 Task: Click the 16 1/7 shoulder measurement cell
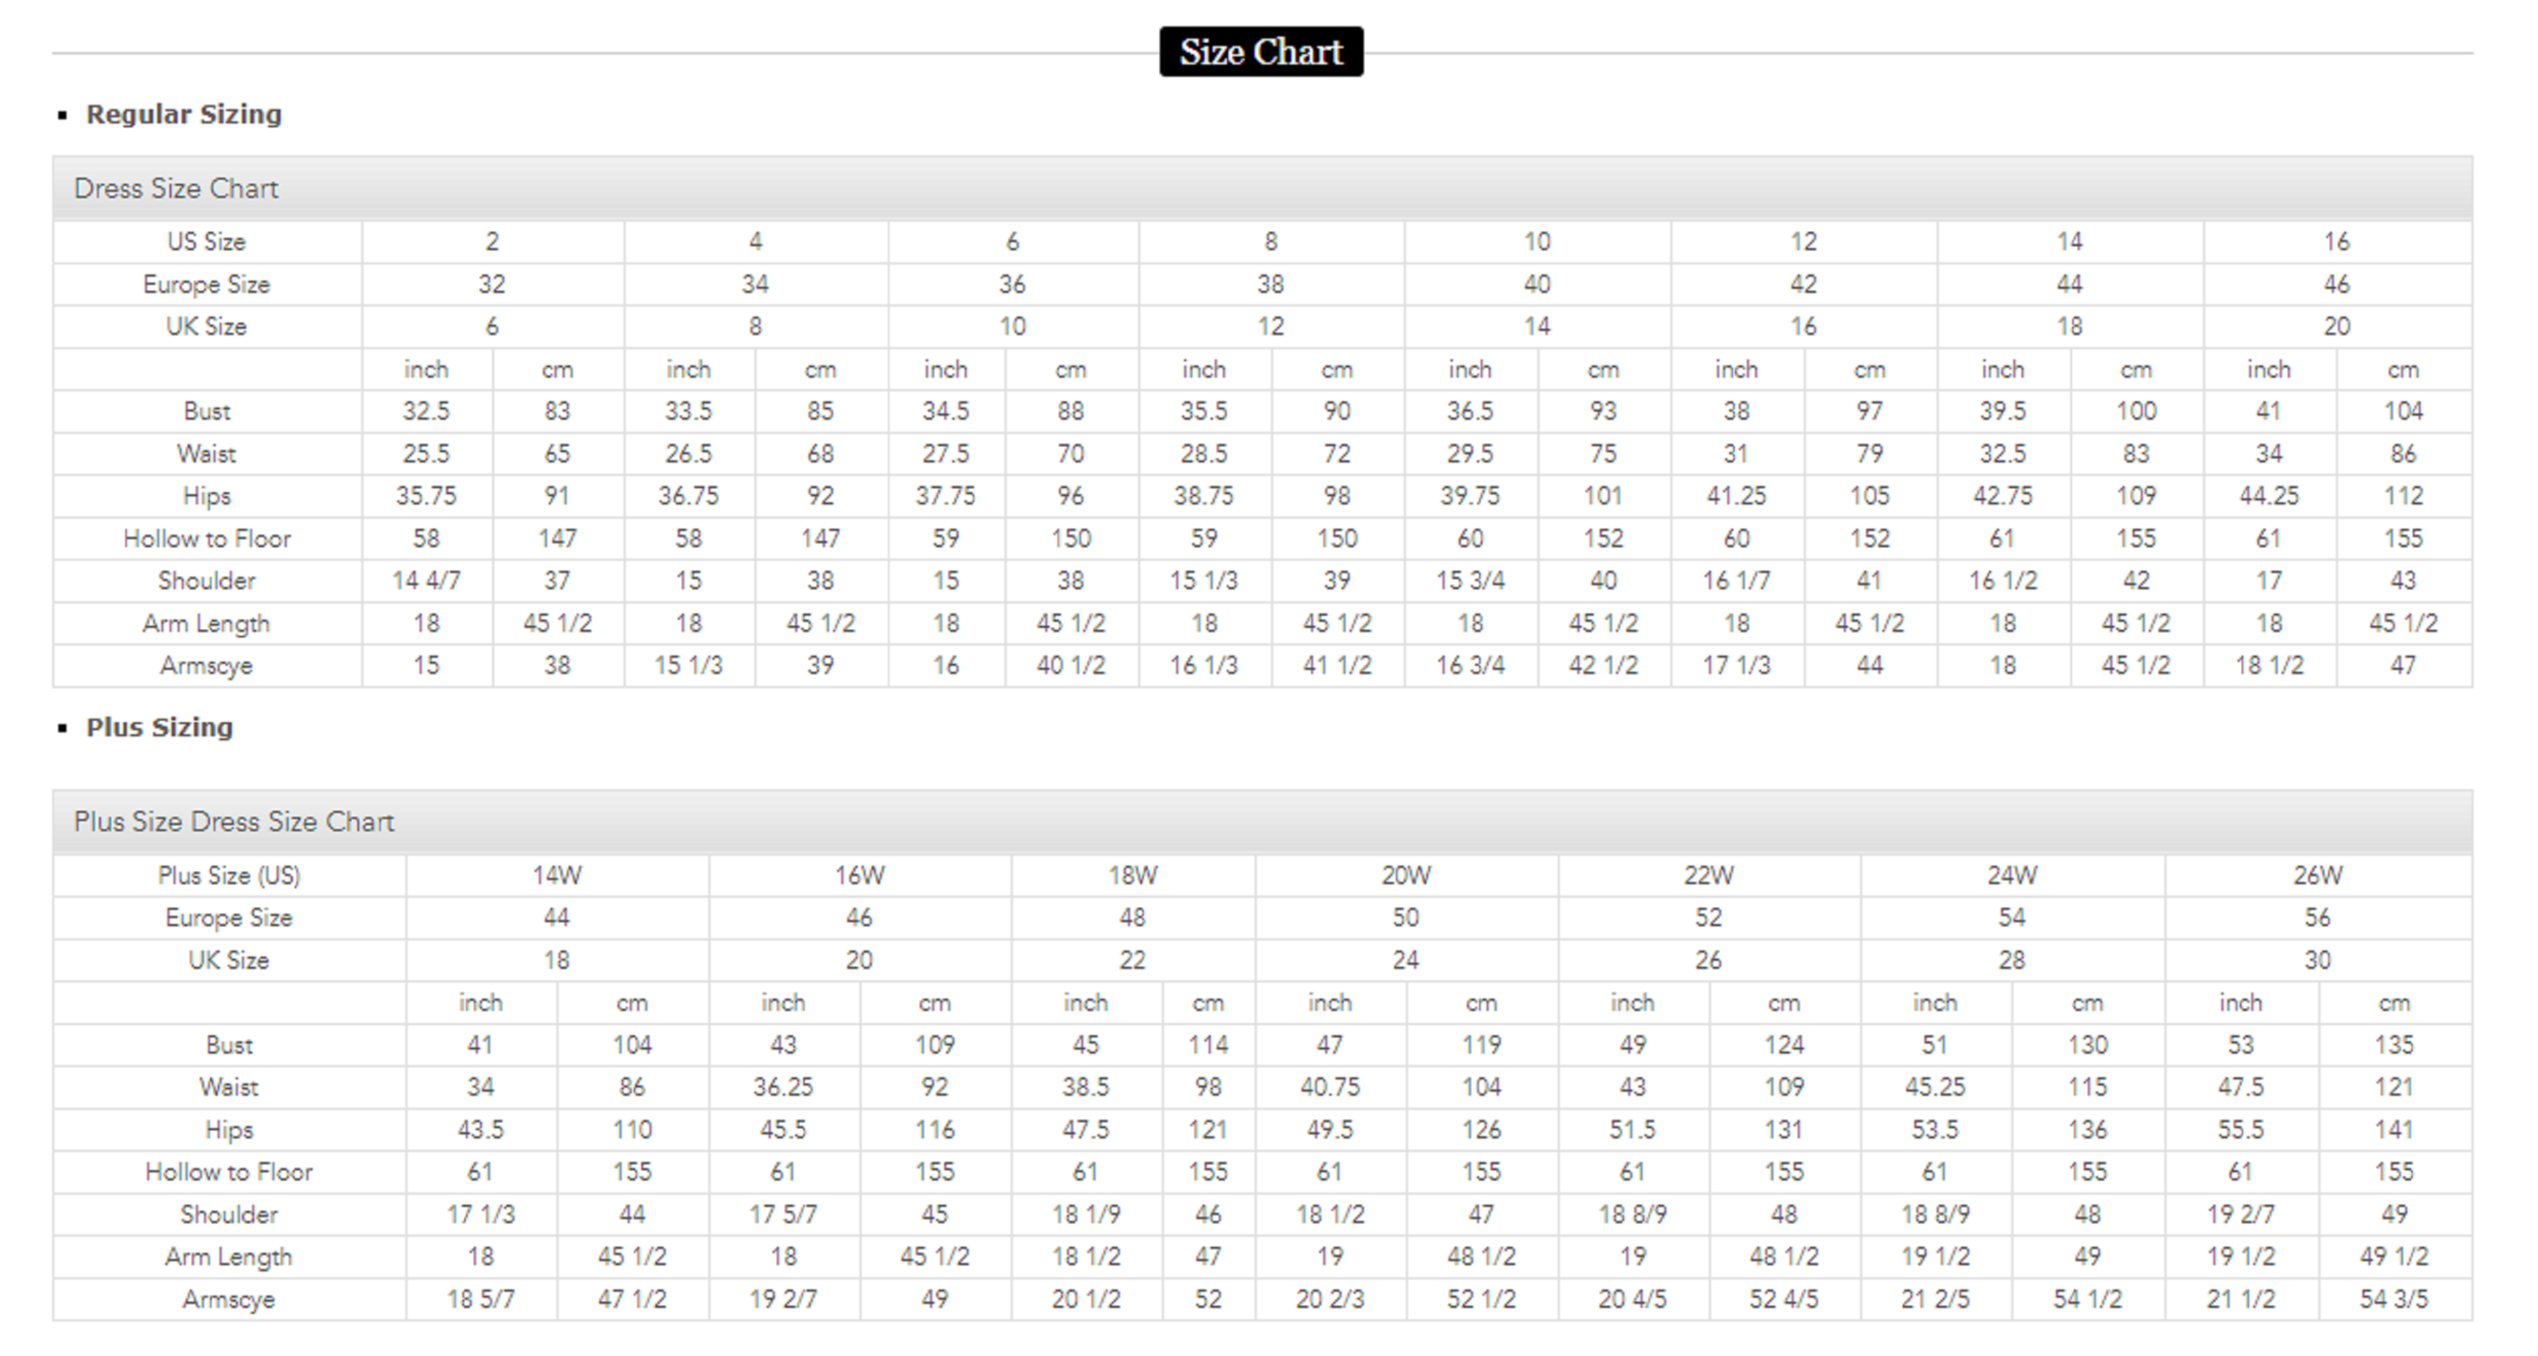coord(1736,580)
